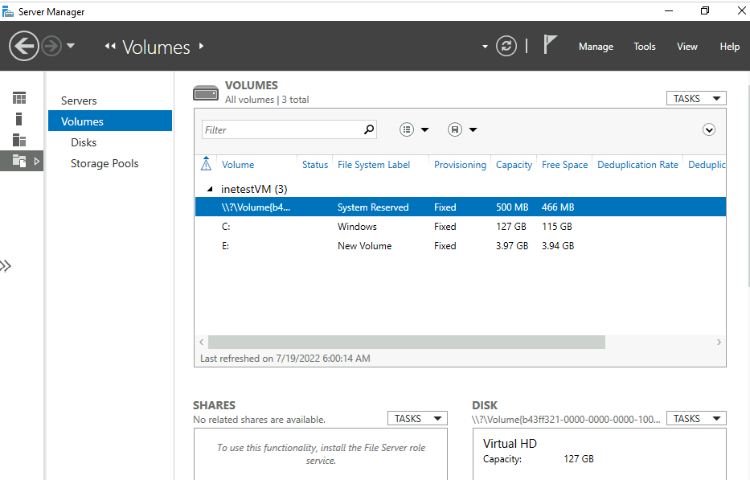Open the list view options dropdown

414,129
